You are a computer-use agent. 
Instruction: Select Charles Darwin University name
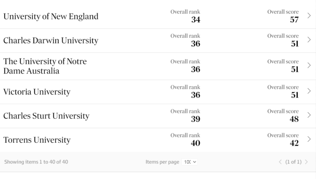tap(51, 41)
